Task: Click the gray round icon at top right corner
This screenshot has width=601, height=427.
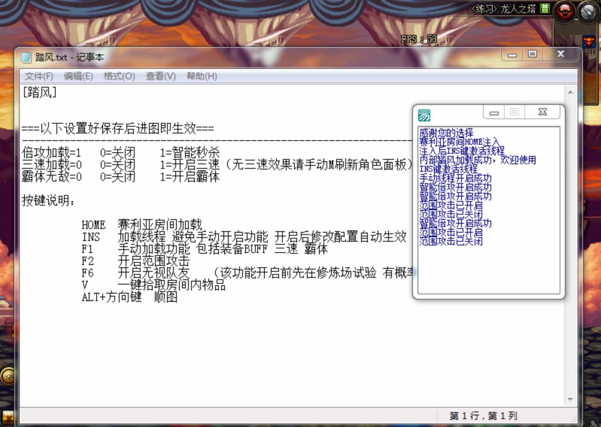Action: 588,12
